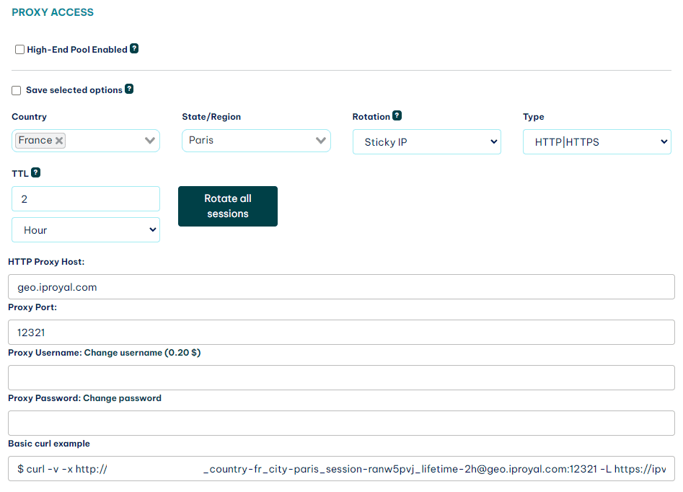Click Change password link

pyautogui.click(x=122, y=398)
